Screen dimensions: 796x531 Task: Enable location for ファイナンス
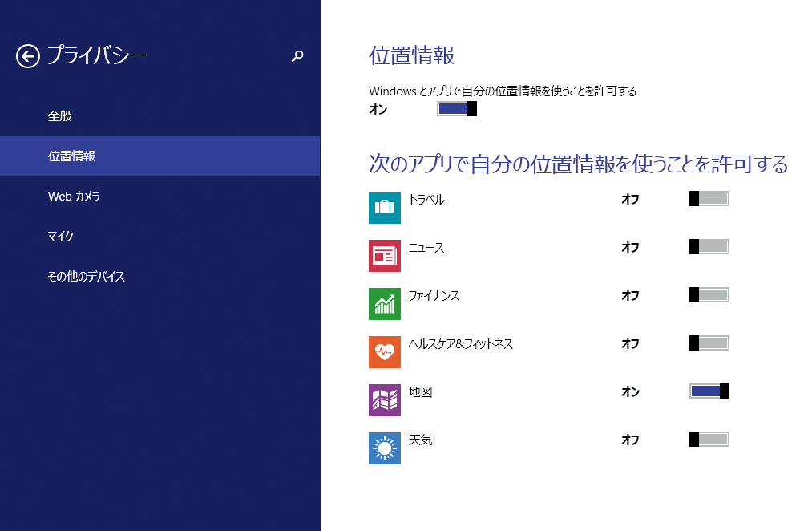[709, 294]
